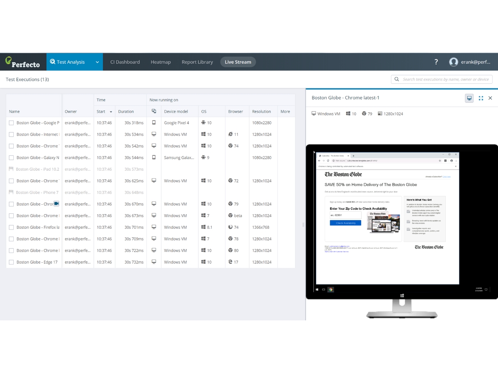498x373 pixels.
Task: Click the 1366x768 resolution cell
Action: (x=261, y=227)
